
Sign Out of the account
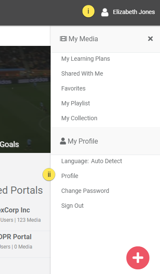(72, 206)
